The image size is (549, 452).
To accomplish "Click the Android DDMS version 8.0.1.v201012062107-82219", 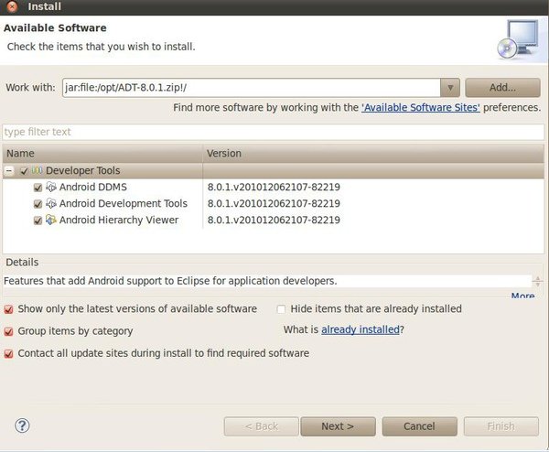I will [x=274, y=187].
